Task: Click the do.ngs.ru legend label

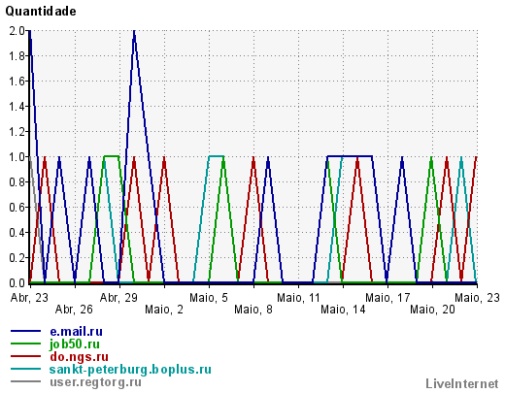Action: 79,357
